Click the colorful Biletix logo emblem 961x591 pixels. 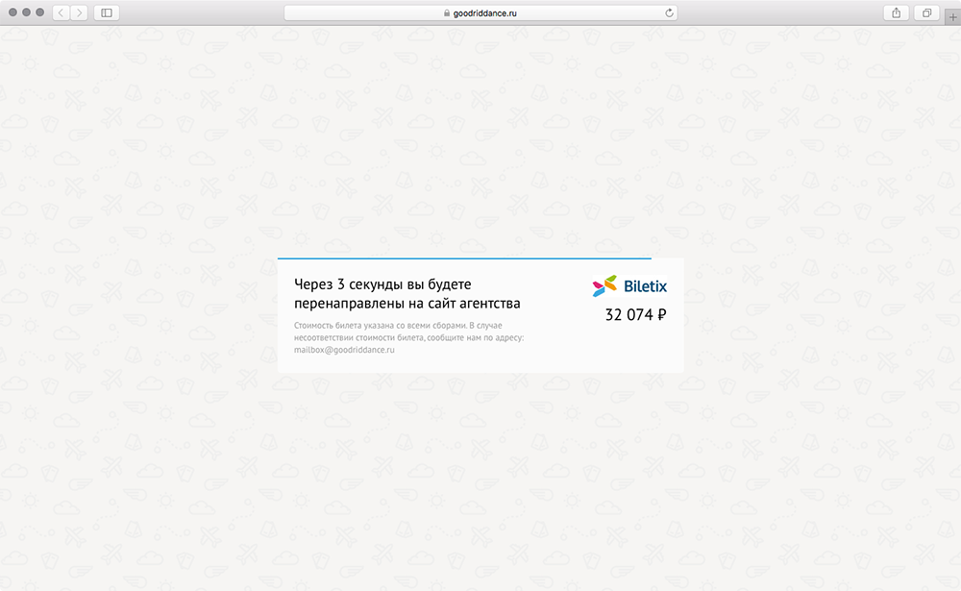(x=604, y=285)
